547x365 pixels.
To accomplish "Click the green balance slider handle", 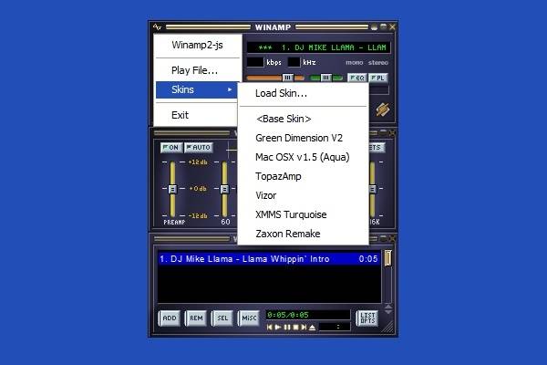I will point(326,78).
